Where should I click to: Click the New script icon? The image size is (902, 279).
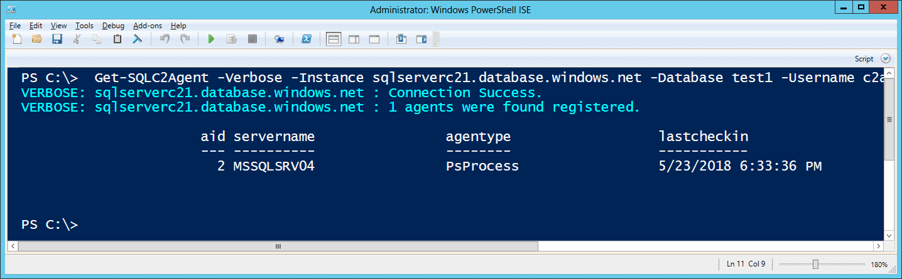tap(17, 39)
